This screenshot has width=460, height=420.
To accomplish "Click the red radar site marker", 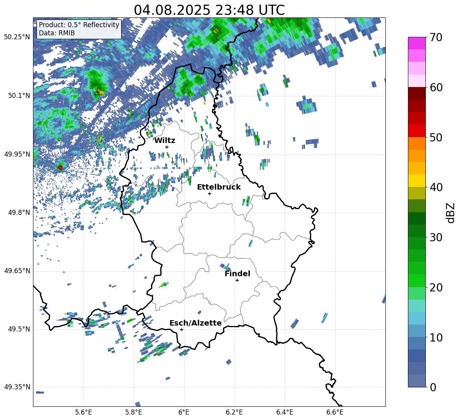I will [x=60, y=167].
